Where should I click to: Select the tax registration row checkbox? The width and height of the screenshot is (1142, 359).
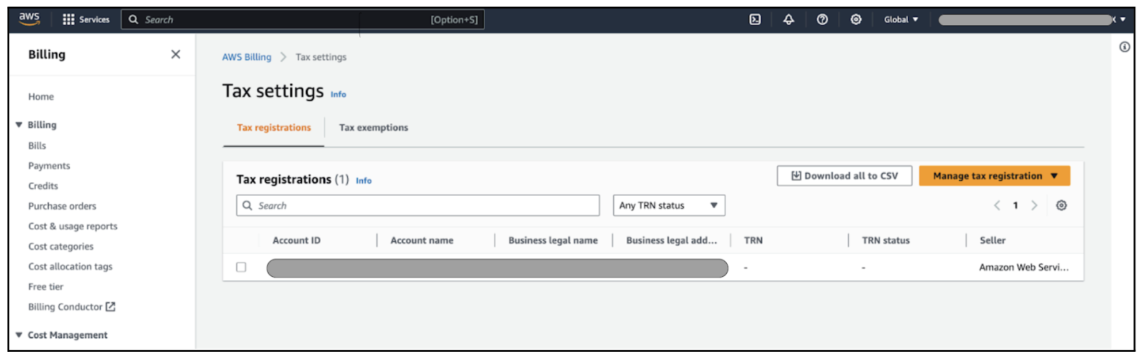241,267
